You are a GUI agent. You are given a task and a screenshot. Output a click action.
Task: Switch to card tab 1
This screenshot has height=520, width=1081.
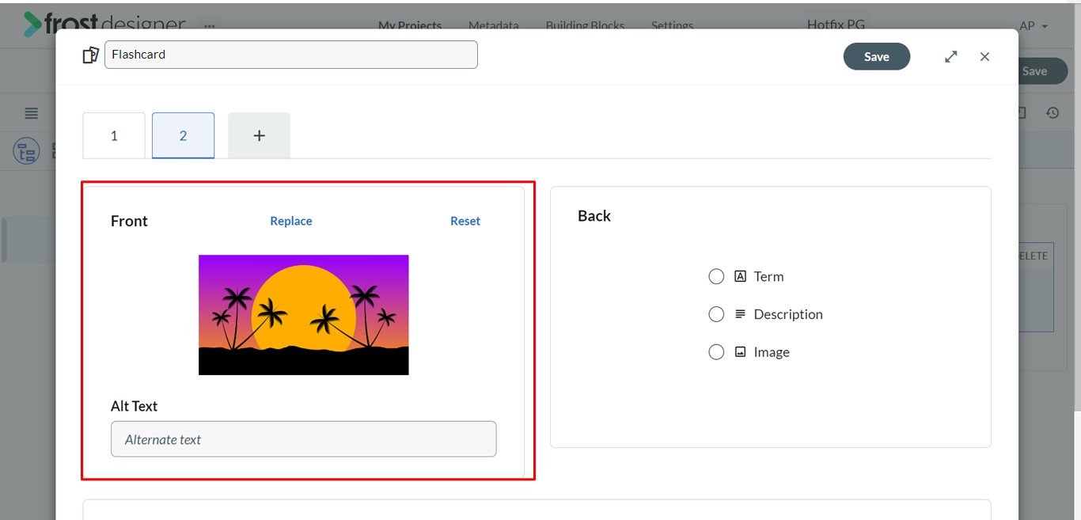point(114,135)
